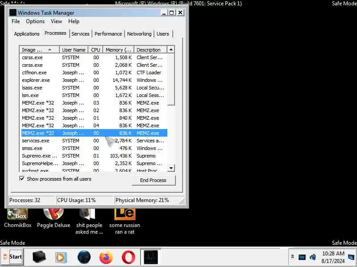Image resolution: width=357 pixels, height=267 pixels.
Task: Launch Windows Media Player from the taskbar
Action: [61, 257]
